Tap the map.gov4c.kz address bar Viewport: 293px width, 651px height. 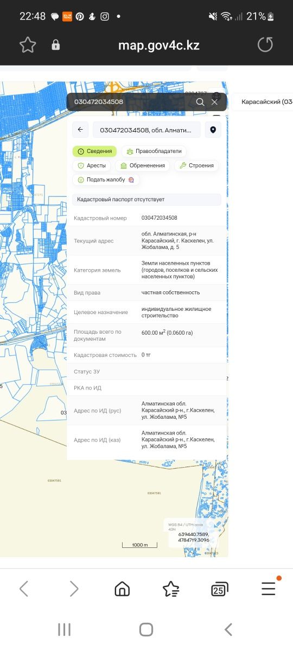[159, 46]
